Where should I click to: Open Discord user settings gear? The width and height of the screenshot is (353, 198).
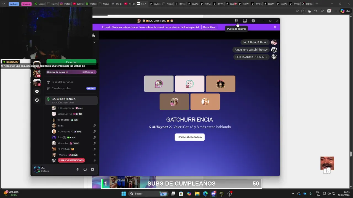coord(93,169)
